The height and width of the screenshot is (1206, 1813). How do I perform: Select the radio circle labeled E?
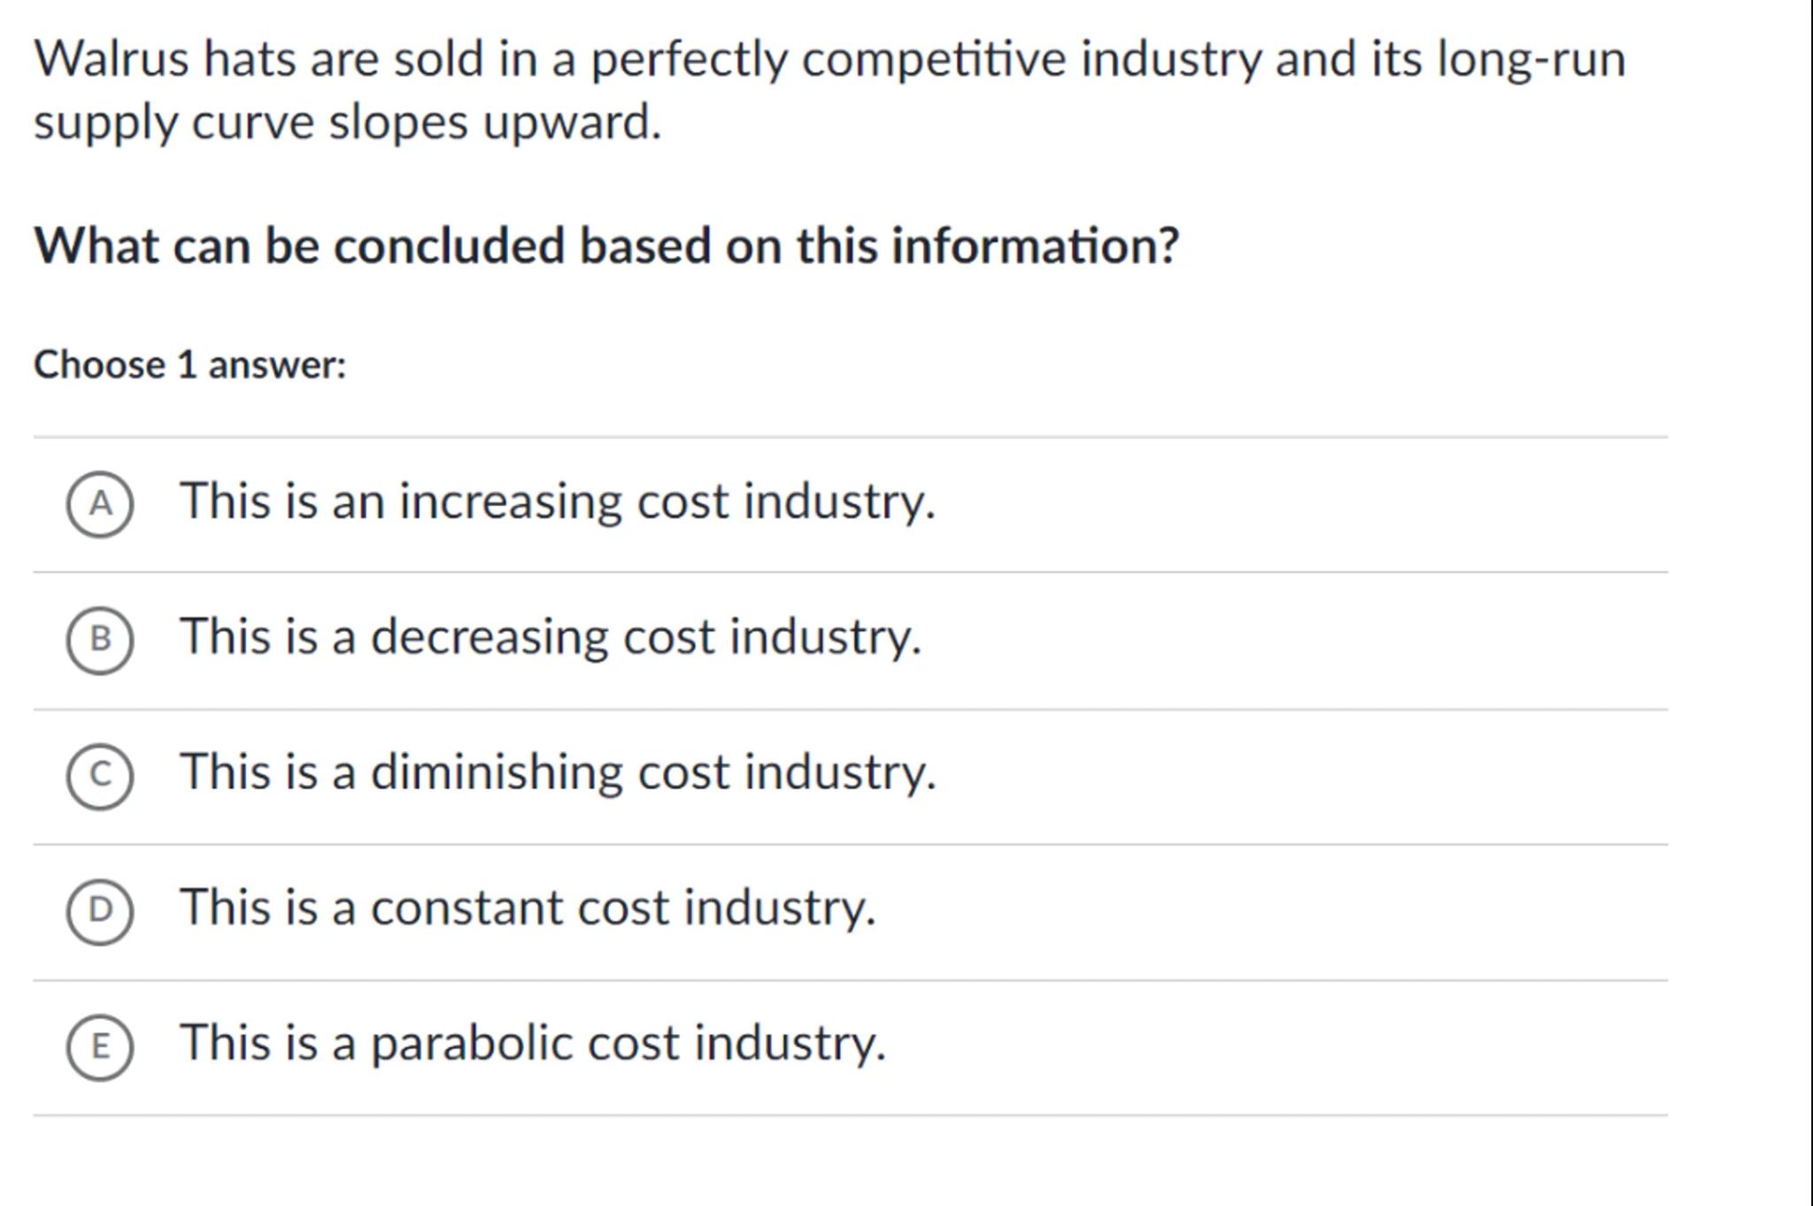[100, 1046]
